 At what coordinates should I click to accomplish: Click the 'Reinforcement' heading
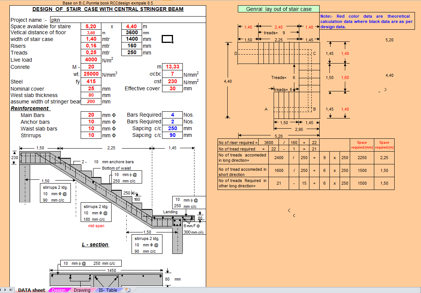[x=30, y=108]
